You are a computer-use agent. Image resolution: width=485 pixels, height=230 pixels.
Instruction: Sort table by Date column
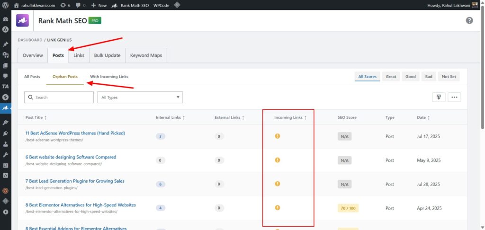pos(423,117)
